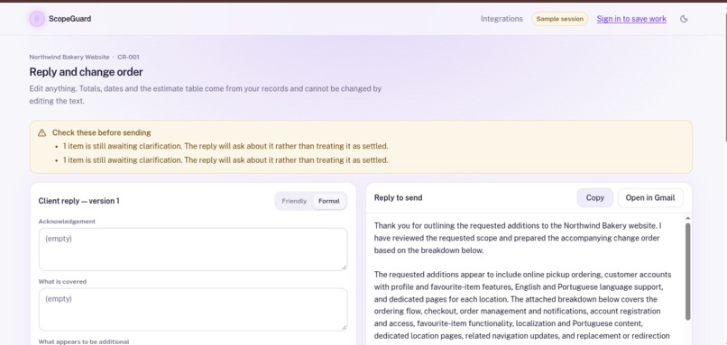Click Sign in to save work

pyautogui.click(x=631, y=19)
